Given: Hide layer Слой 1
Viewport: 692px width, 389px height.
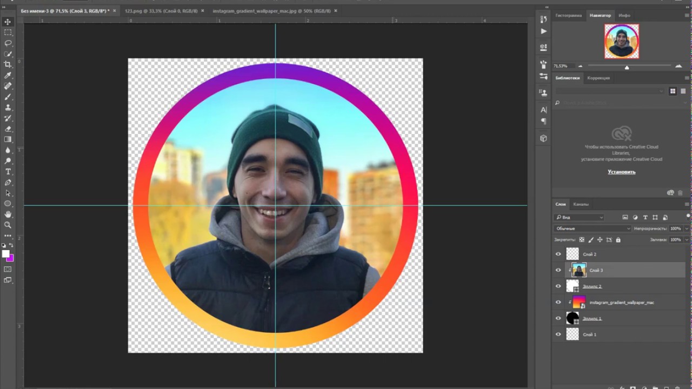Looking at the screenshot, I should point(558,334).
